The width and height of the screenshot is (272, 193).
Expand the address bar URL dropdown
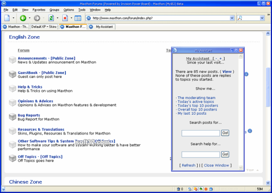pyautogui.click(x=232, y=18)
